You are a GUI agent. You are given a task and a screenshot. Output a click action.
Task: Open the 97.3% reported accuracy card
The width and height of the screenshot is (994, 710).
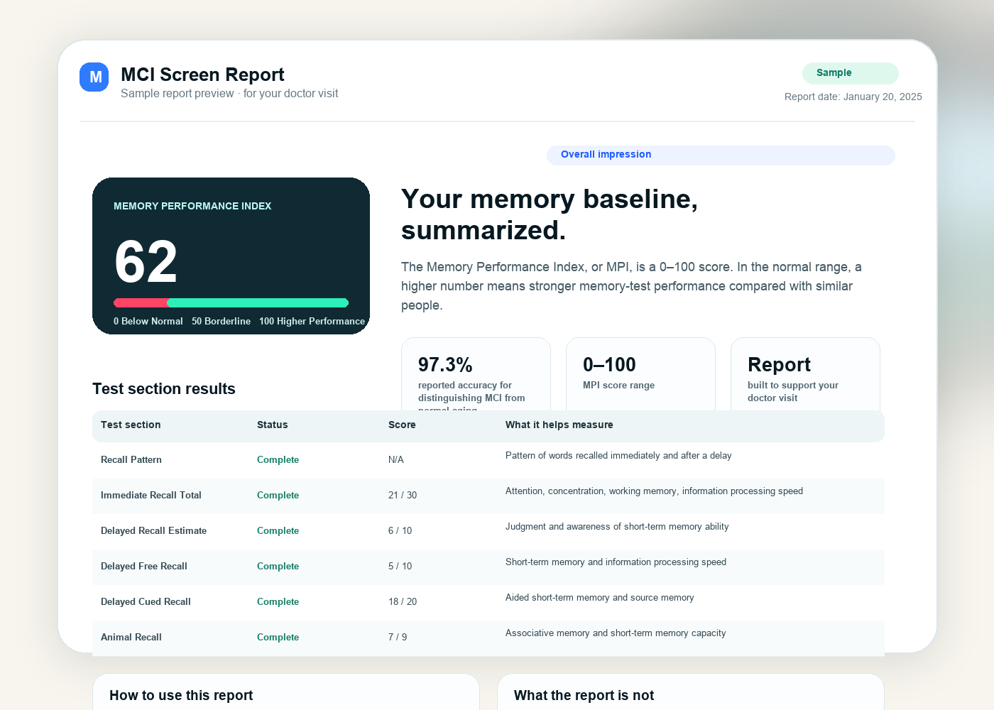pos(476,374)
